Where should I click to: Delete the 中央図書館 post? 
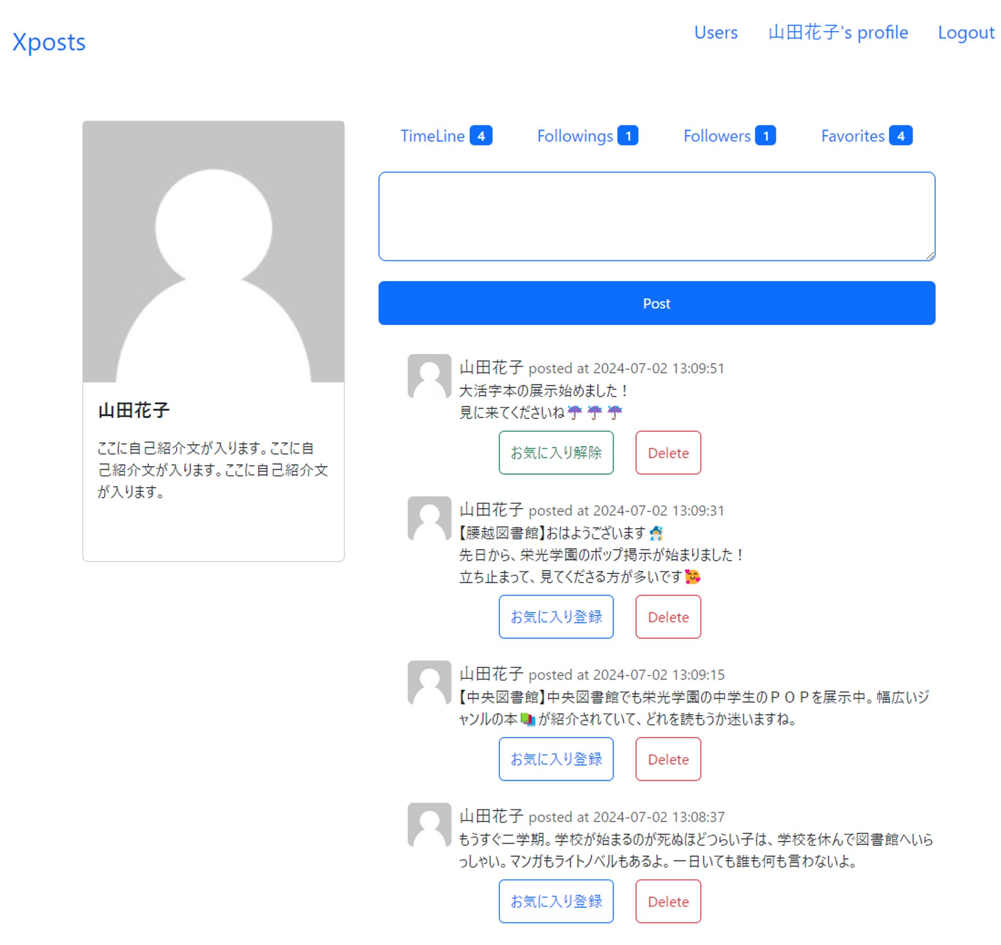[x=668, y=759]
